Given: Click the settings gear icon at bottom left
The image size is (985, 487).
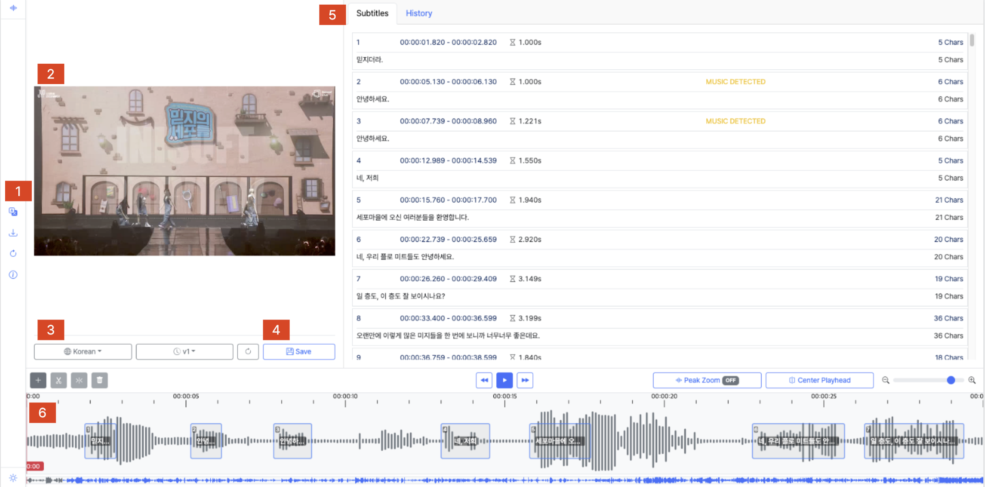Looking at the screenshot, I should tap(13, 478).
